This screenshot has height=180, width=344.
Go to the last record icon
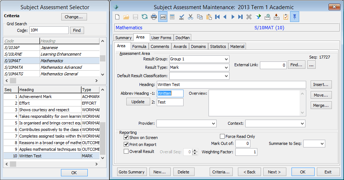point(240,17)
